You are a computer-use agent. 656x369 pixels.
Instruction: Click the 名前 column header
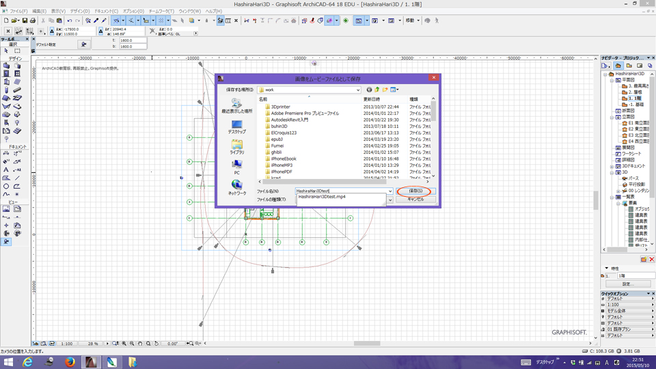click(309, 99)
